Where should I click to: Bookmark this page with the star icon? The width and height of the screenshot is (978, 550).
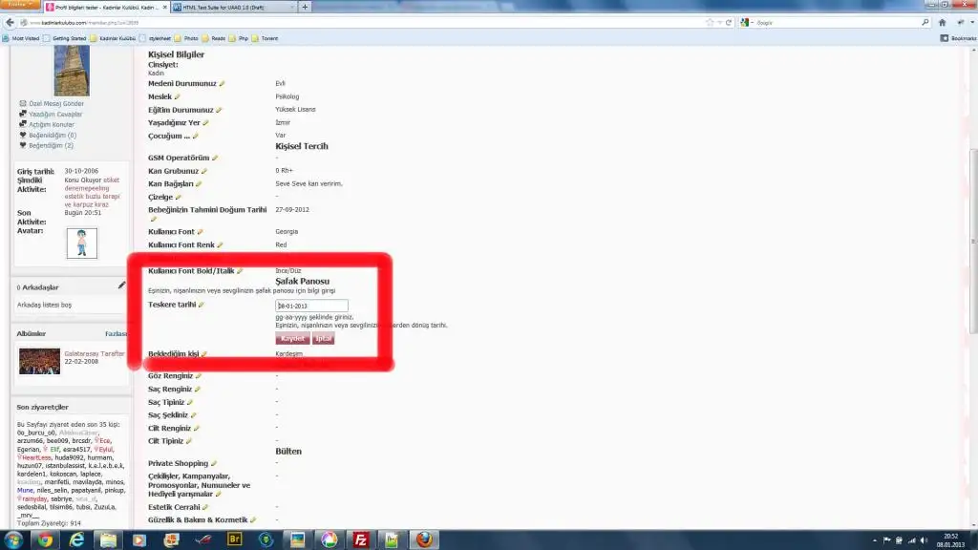pos(710,23)
